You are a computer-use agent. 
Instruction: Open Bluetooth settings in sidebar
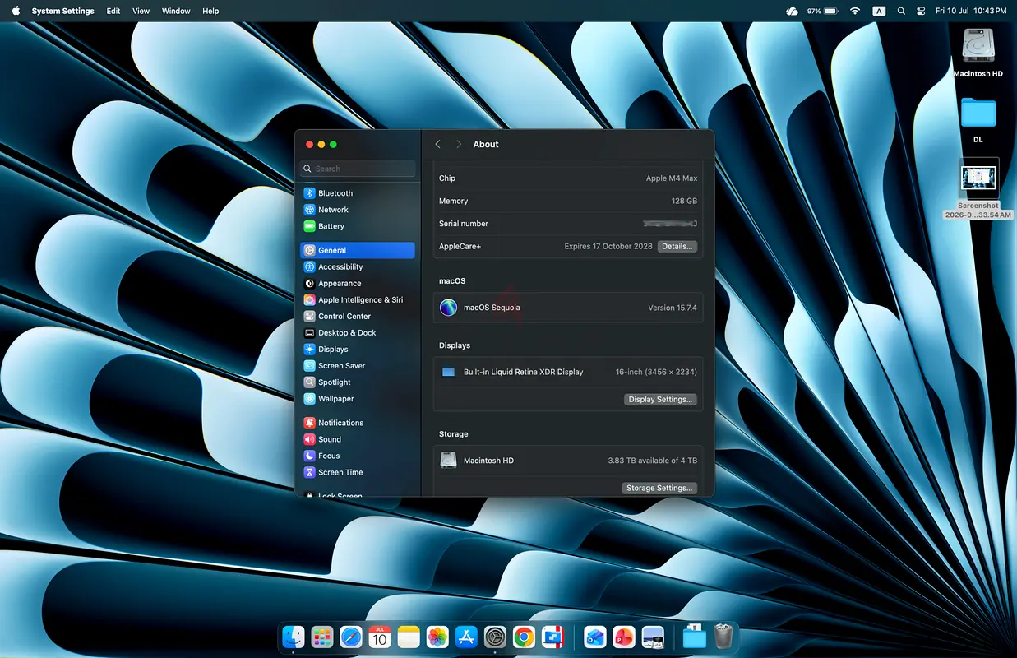tap(358, 193)
